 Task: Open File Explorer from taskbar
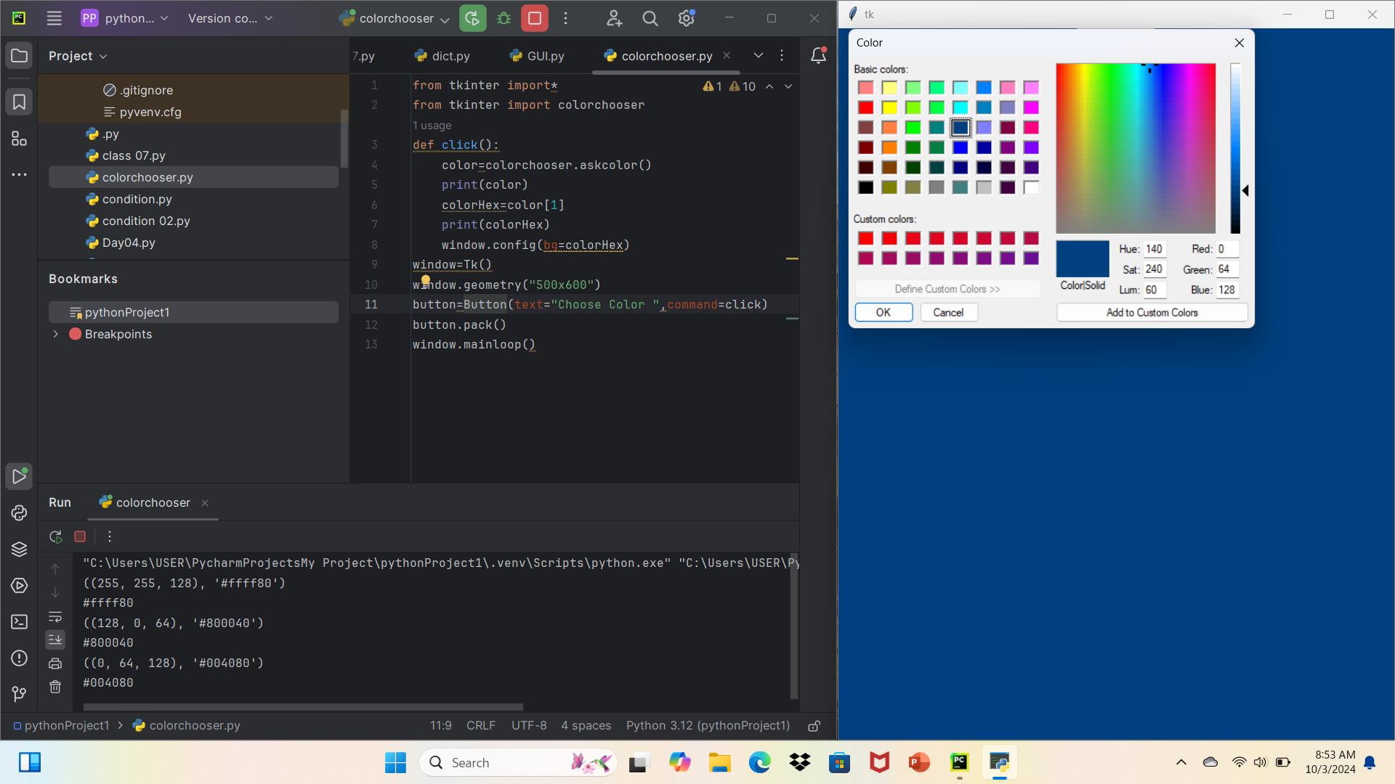coord(719,763)
